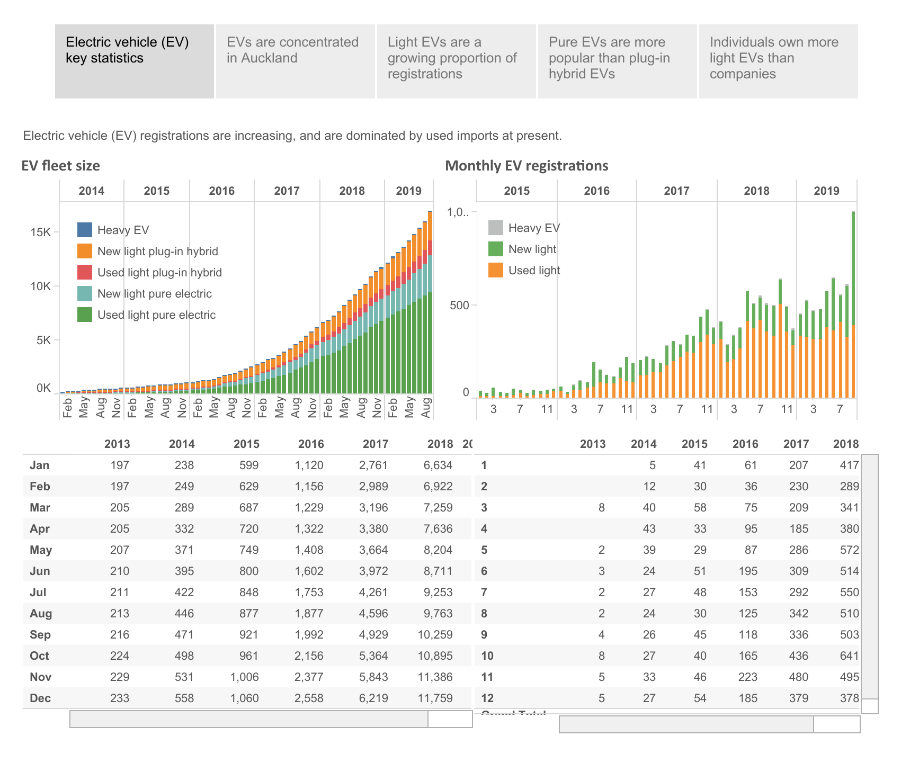Click the orange Used light legend swatch
The height and width of the screenshot is (772, 910).
pyautogui.click(x=496, y=270)
